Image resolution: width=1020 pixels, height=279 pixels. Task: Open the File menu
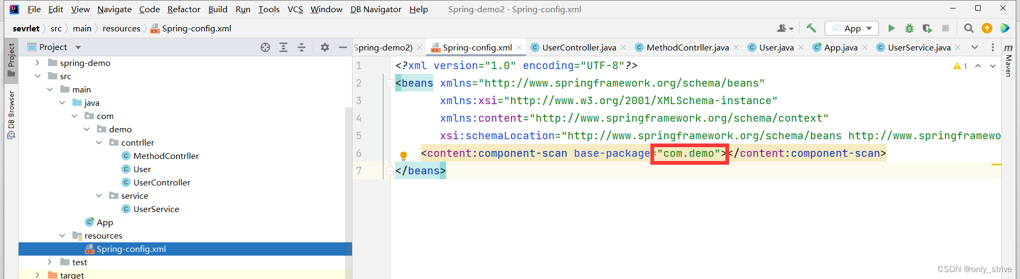click(x=34, y=9)
